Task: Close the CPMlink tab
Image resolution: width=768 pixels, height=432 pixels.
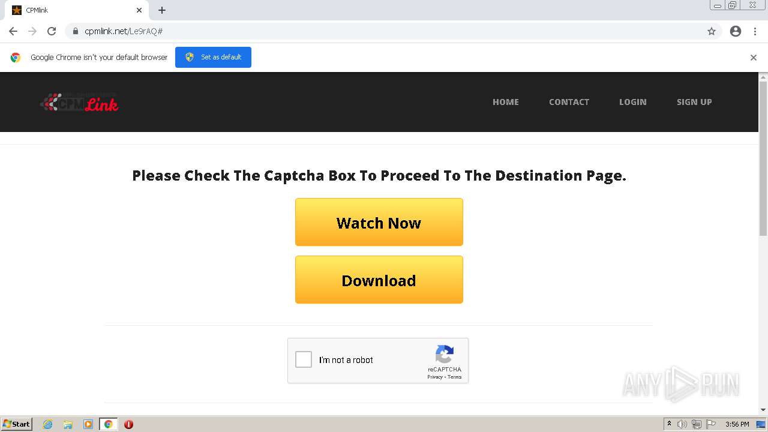Action: [139, 10]
